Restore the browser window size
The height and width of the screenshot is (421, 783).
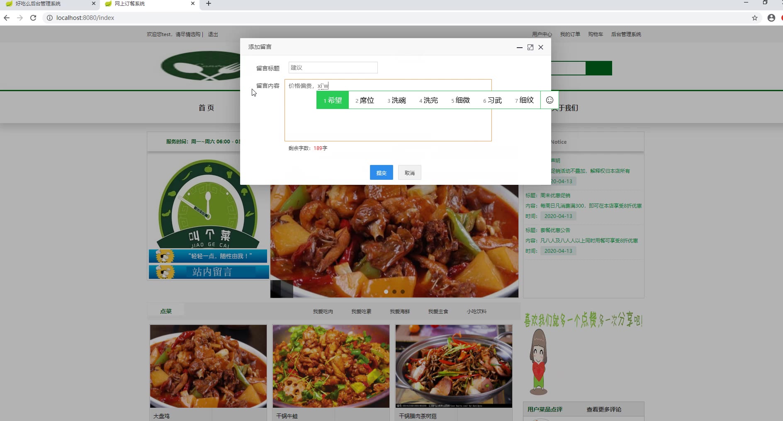[x=765, y=2]
